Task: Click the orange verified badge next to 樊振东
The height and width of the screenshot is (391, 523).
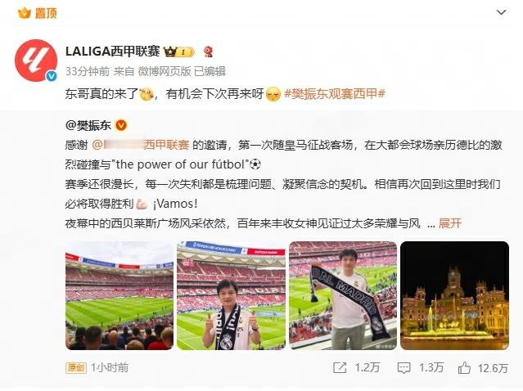Action: pyautogui.click(x=121, y=126)
